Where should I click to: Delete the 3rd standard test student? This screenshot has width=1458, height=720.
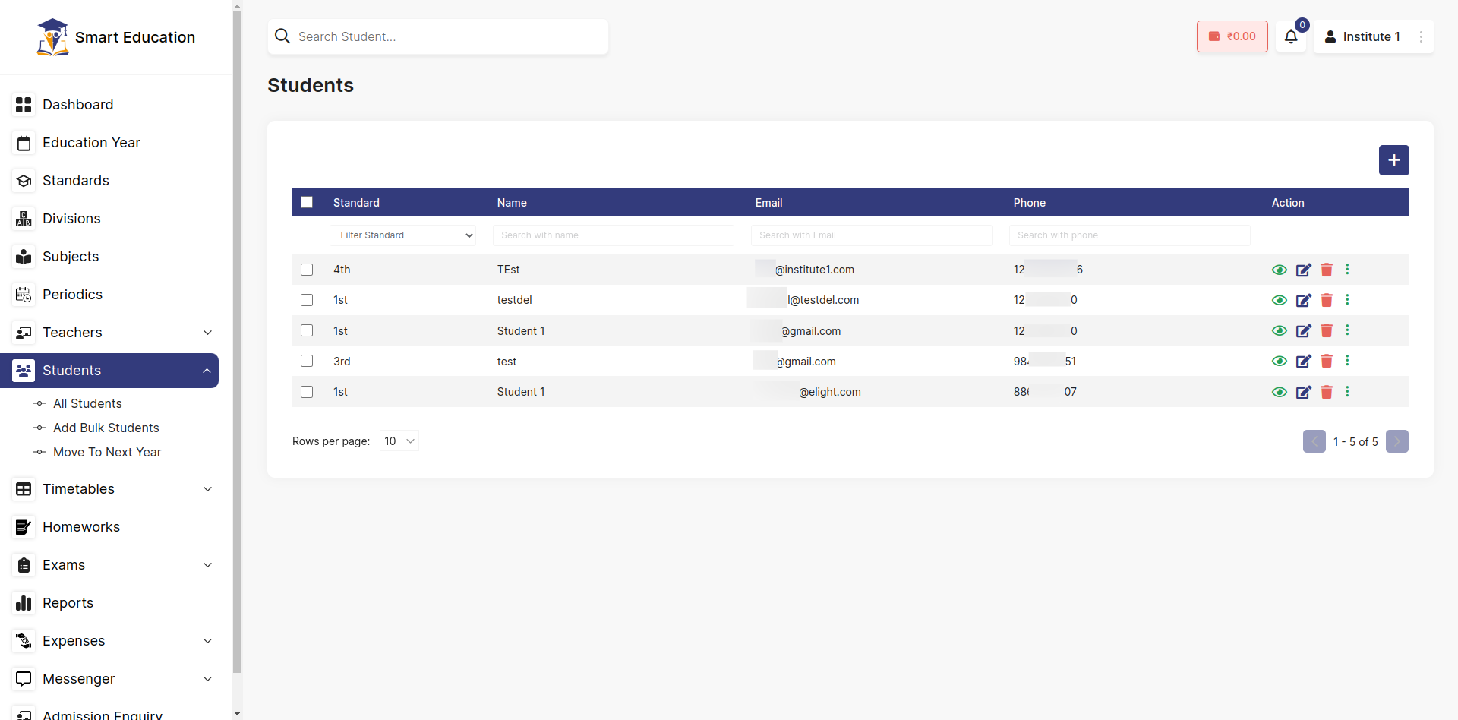(x=1327, y=362)
